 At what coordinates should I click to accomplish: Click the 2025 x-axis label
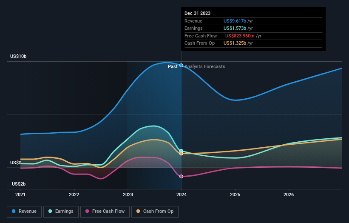[x=235, y=194]
